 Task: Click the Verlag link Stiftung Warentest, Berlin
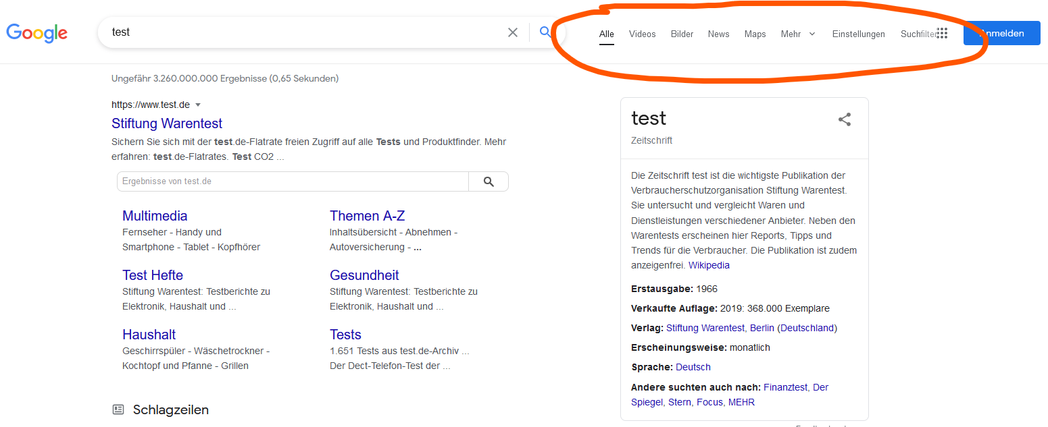tap(720, 328)
